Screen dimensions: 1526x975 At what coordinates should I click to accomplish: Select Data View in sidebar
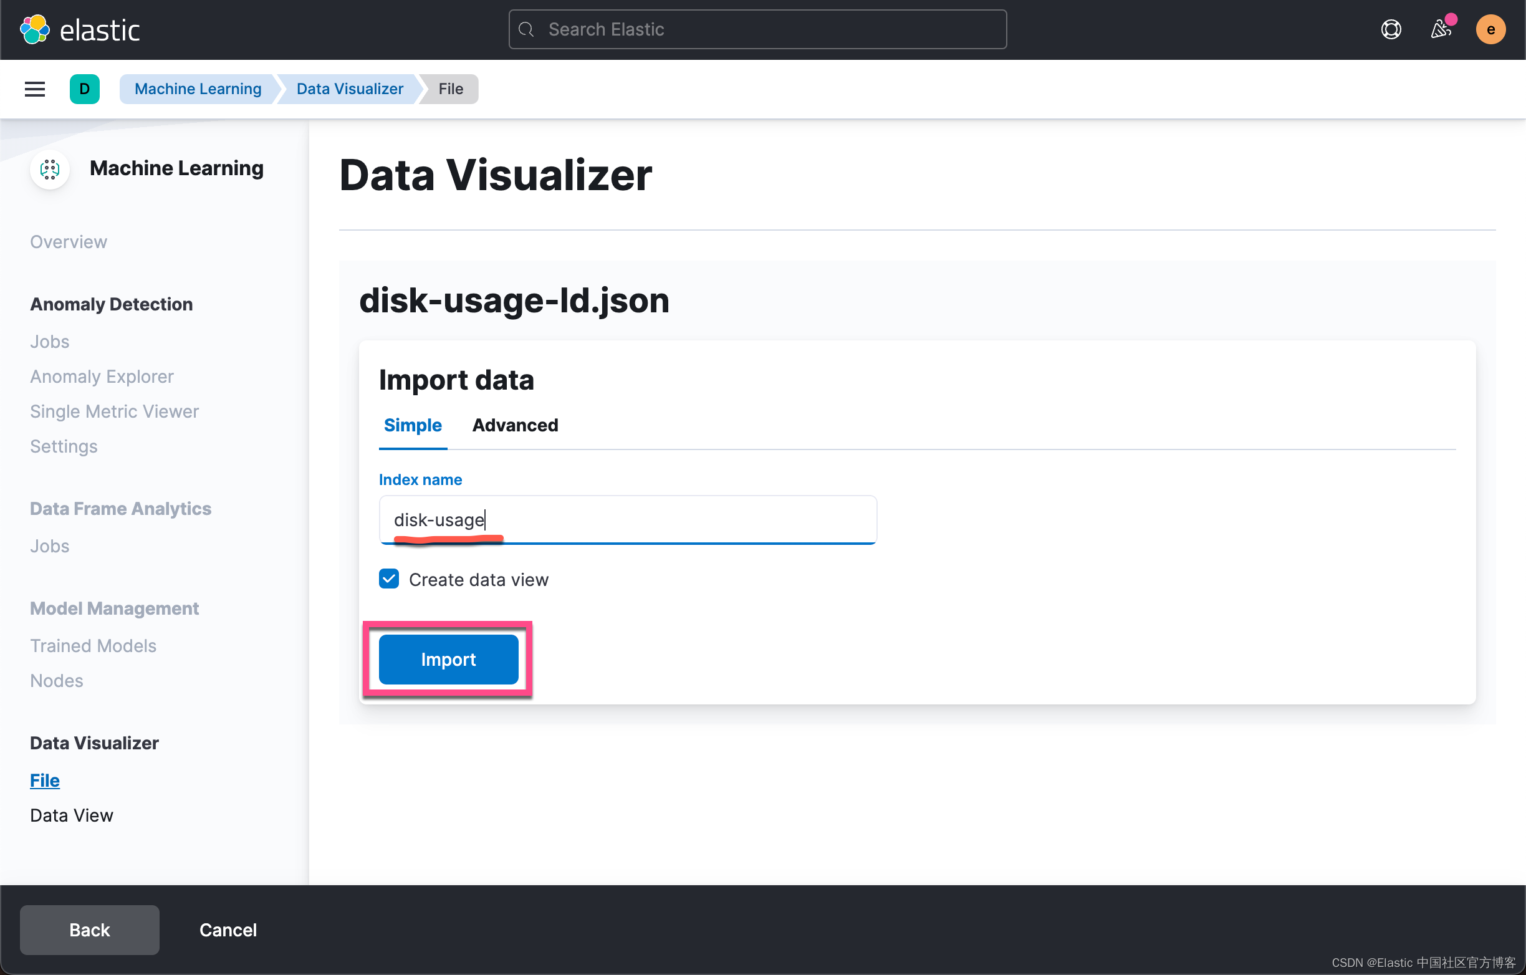[72, 815]
